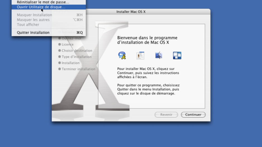Select the Installation step in sidebar
Screen dimensions: 262x147
[x=69, y=63]
